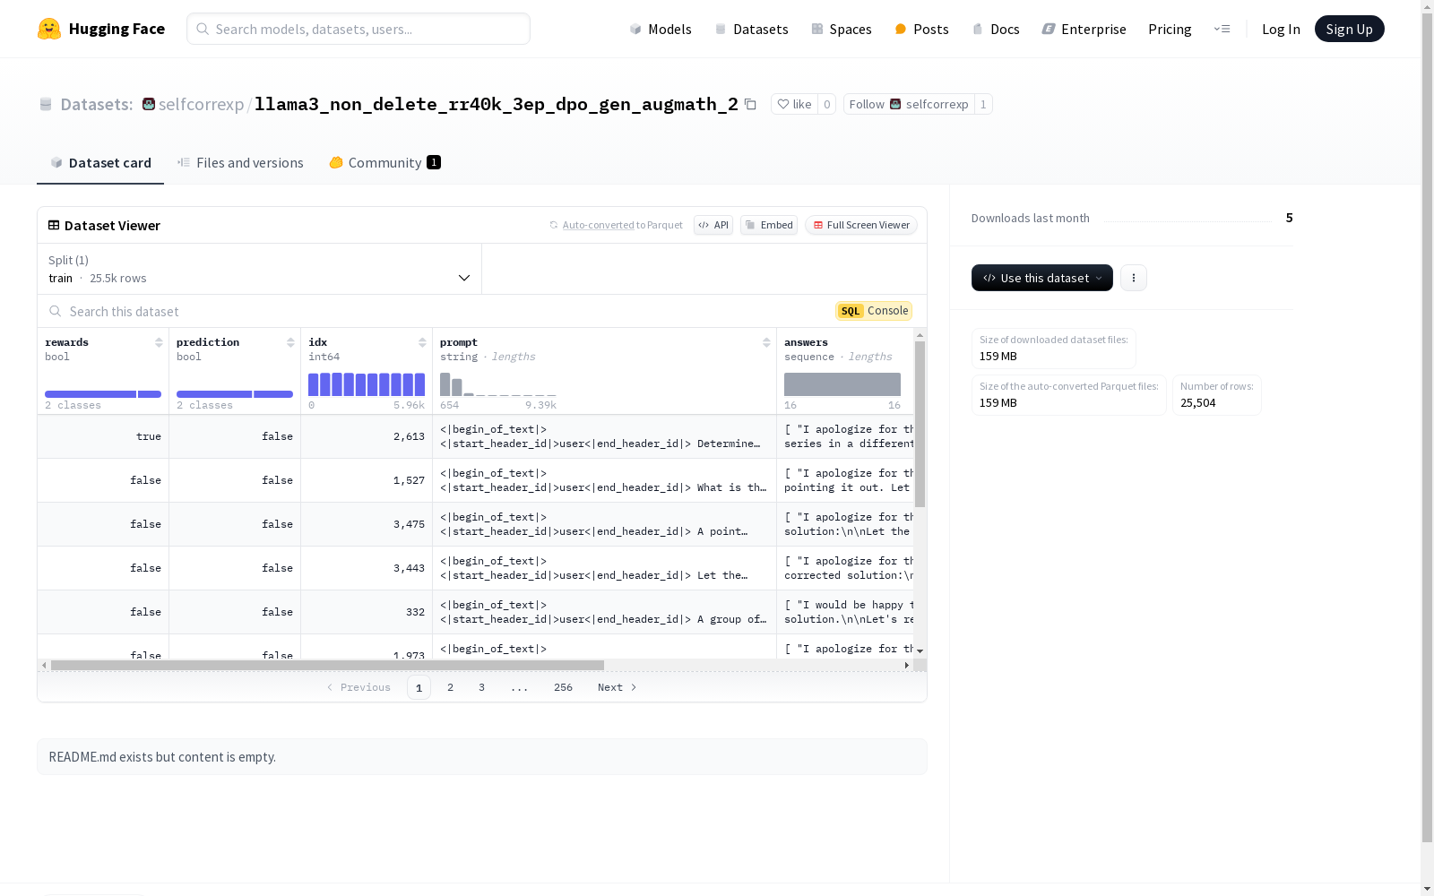
Task: Open Spaces in the top navigation
Action: pos(841,29)
